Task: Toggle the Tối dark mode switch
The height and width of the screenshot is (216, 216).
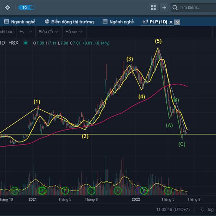Action: 26,8
